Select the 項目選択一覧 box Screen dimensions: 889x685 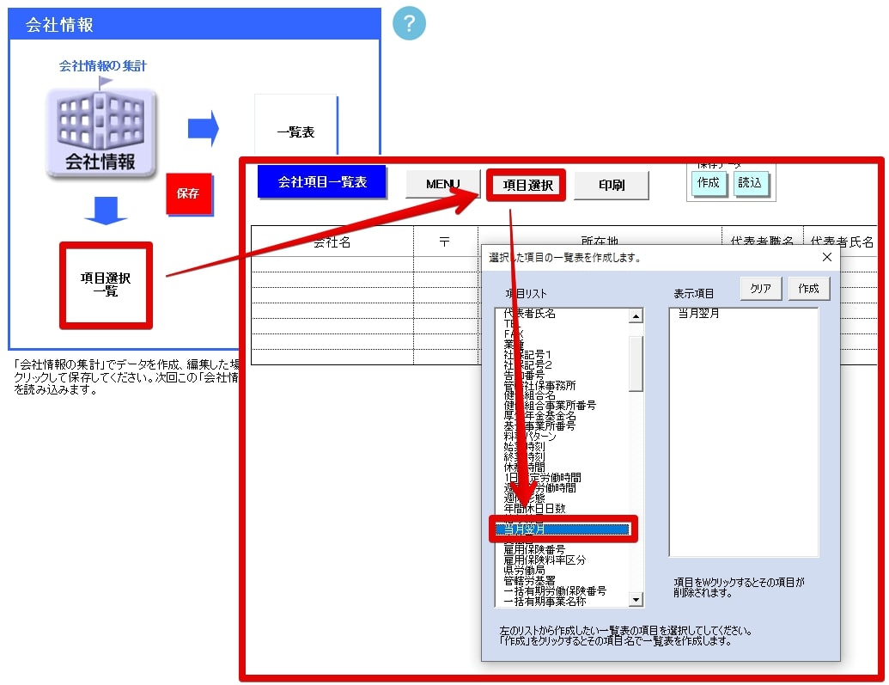106,284
